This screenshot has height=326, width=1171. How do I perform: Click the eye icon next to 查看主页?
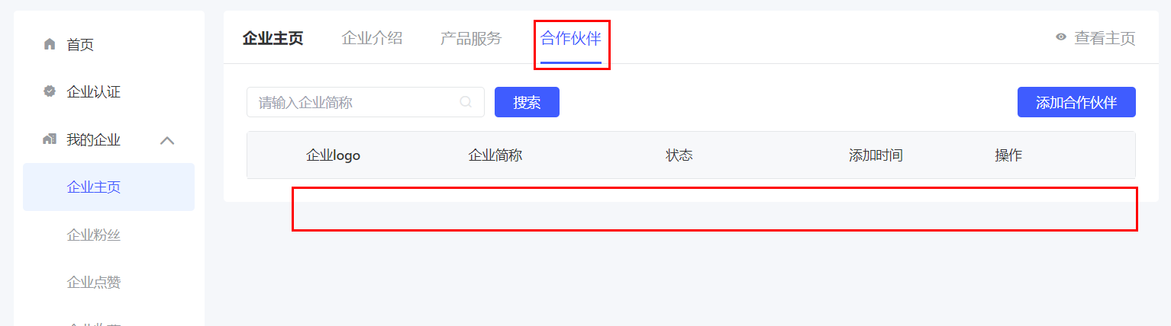[x=1061, y=37]
